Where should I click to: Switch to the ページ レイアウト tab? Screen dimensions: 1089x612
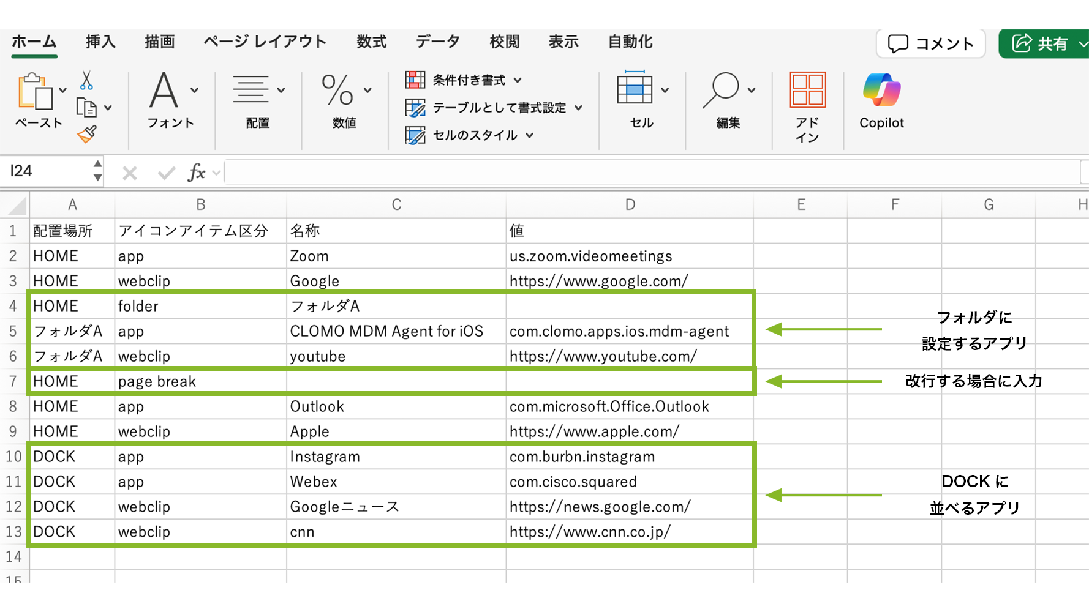[x=265, y=42]
